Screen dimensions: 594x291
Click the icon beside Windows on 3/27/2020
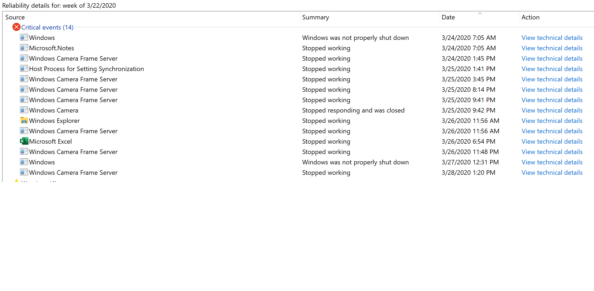pos(24,162)
